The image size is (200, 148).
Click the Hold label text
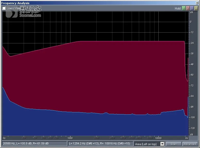tap(178, 8)
